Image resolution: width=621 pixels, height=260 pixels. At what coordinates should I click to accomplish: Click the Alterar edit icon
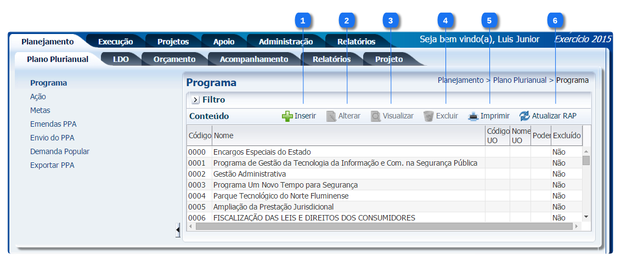(331, 116)
